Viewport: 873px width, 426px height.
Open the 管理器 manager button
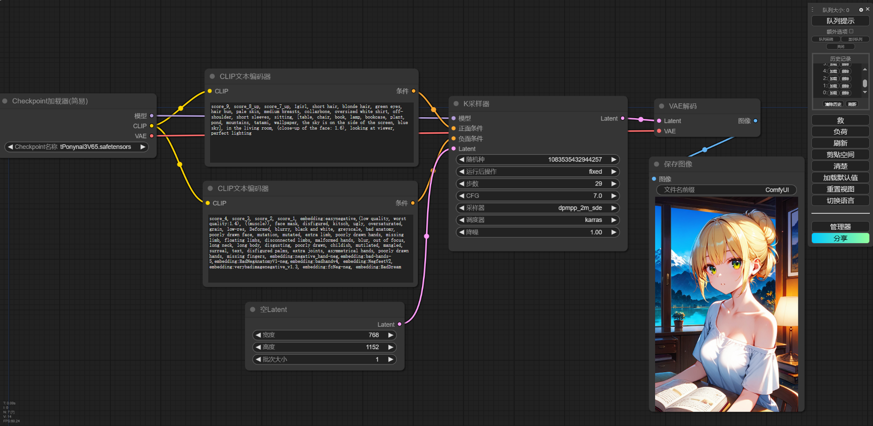pos(840,227)
